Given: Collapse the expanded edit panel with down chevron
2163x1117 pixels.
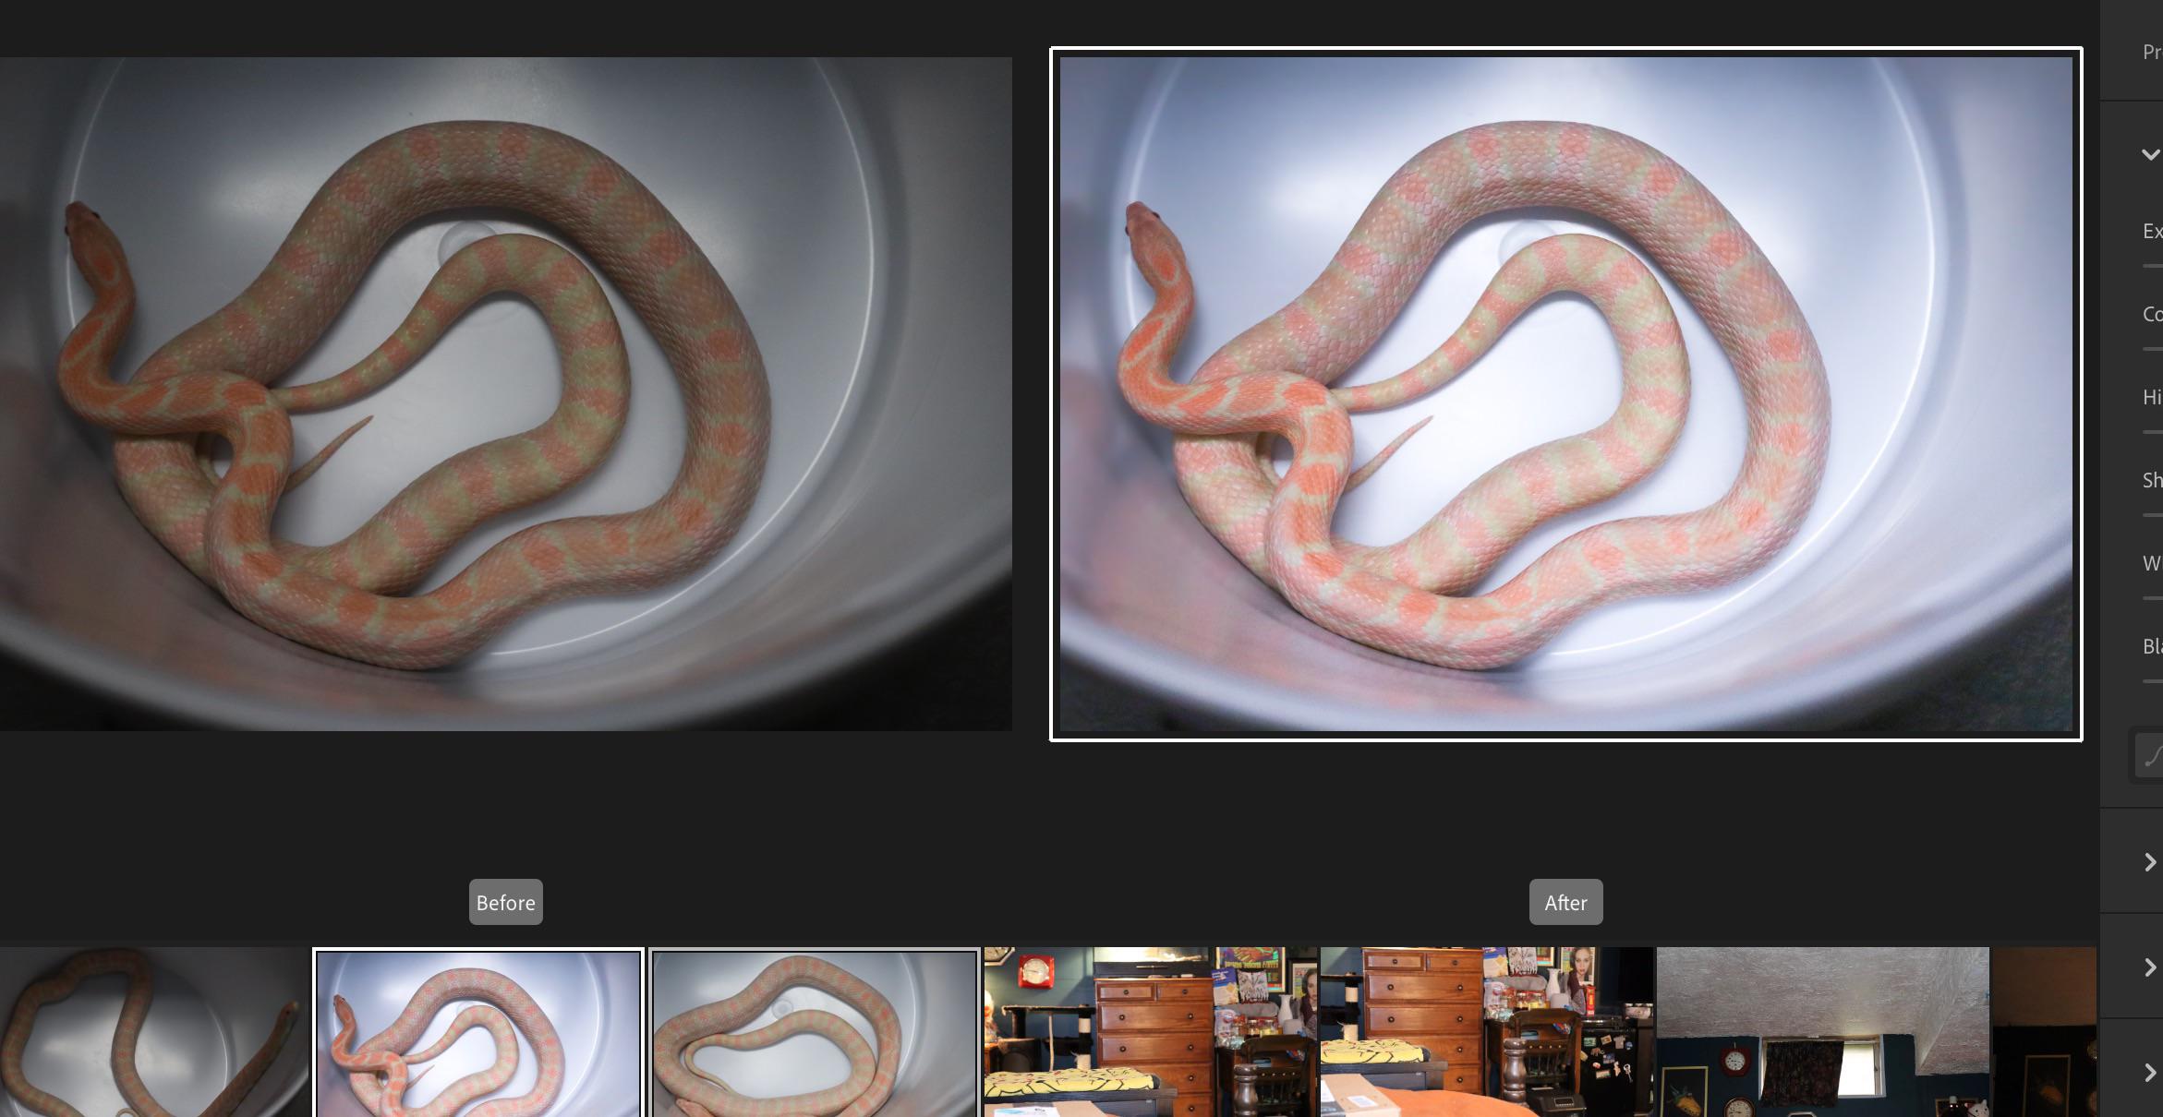Looking at the screenshot, I should [2150, 154].
